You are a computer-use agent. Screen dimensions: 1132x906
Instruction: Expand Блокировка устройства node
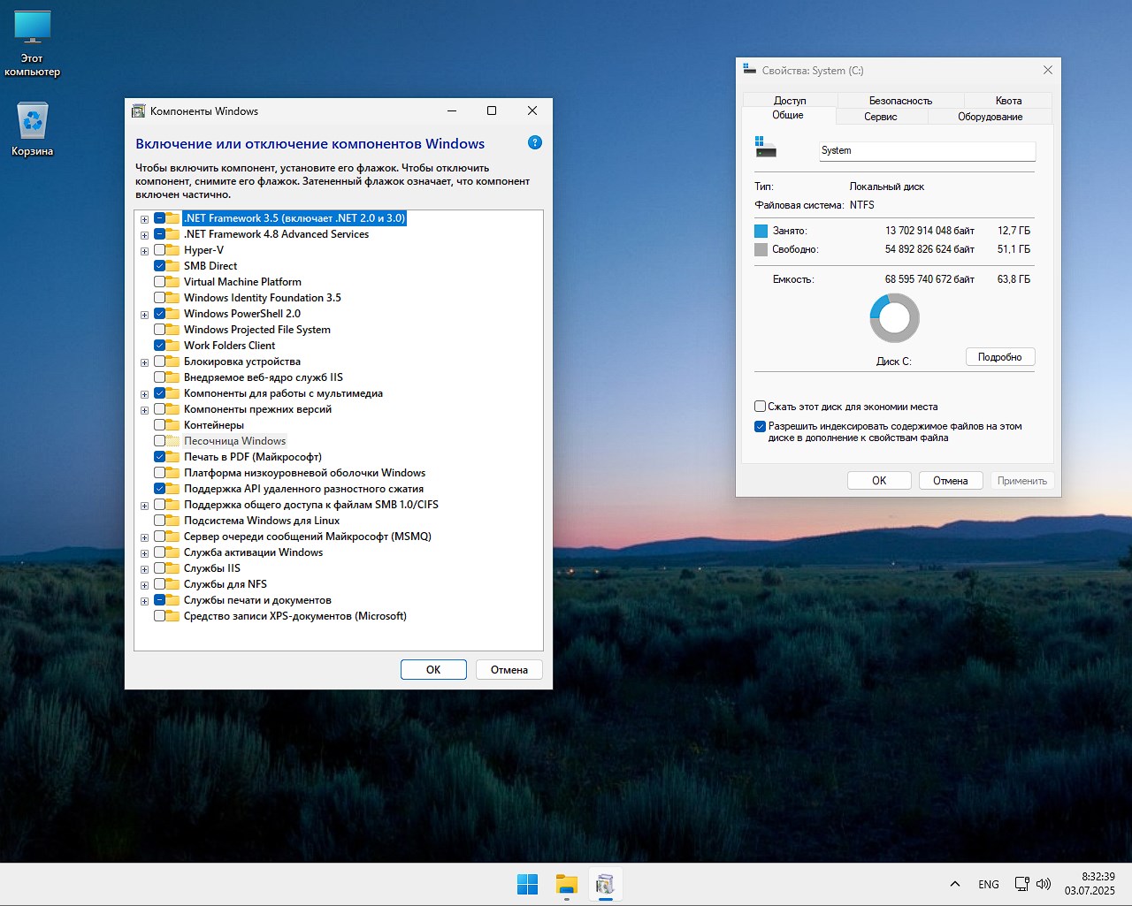(x=144, y=362)
